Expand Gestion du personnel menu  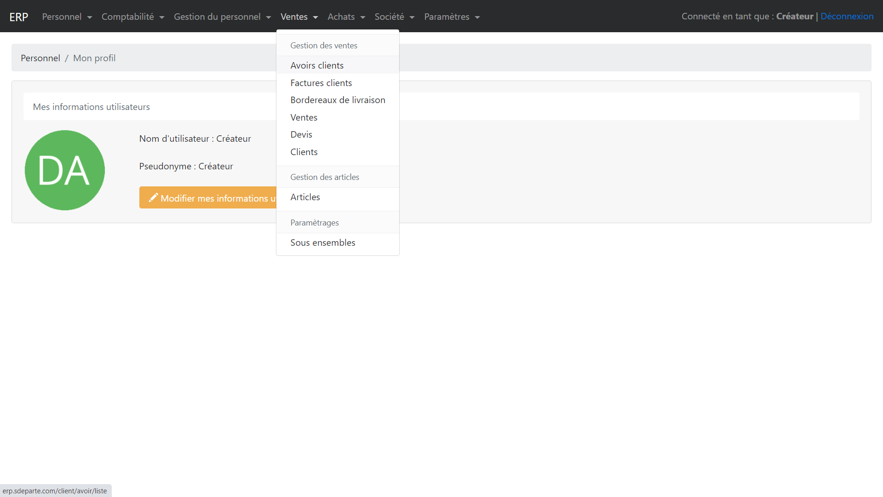pyautogui.click(x=221, y=17)
